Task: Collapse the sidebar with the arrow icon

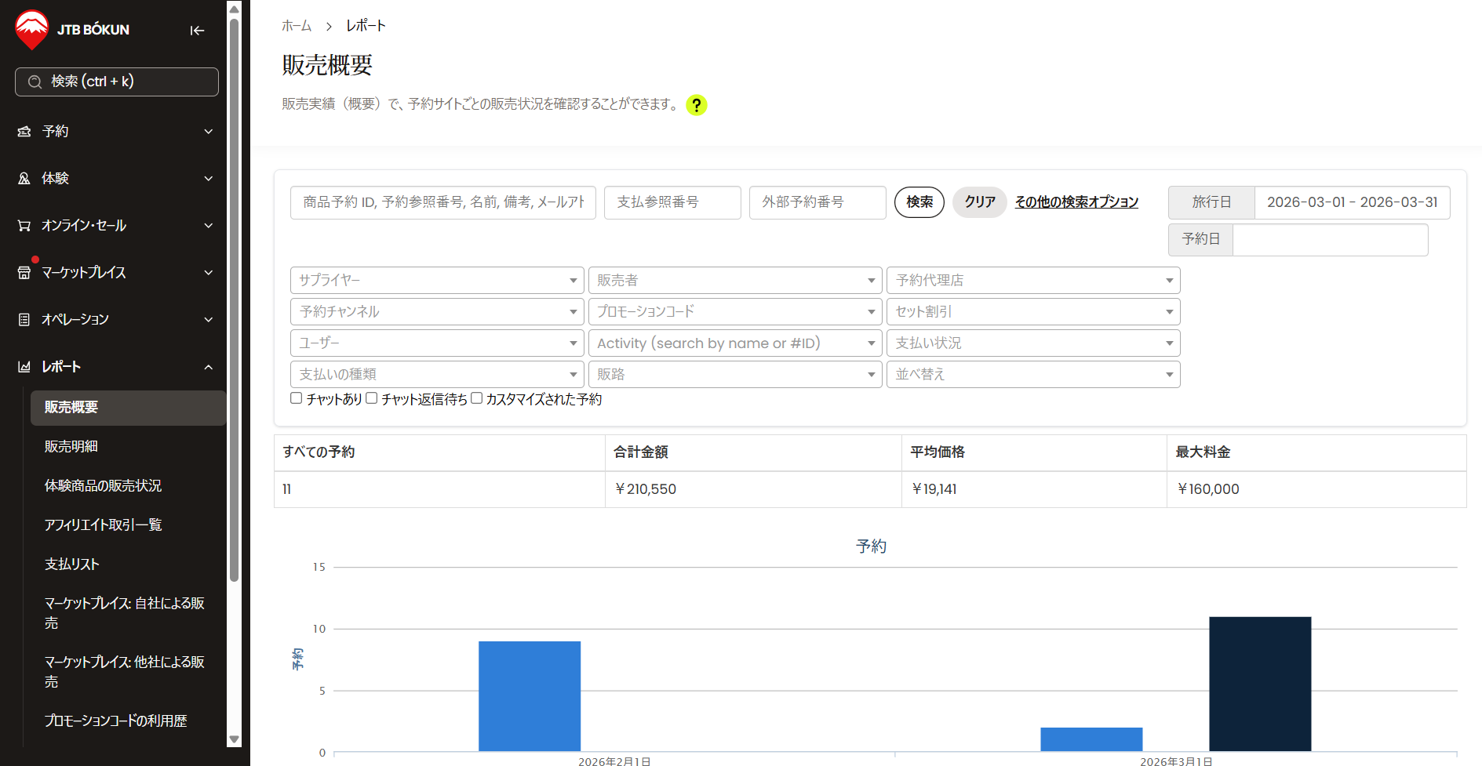Action: (197, 31)
